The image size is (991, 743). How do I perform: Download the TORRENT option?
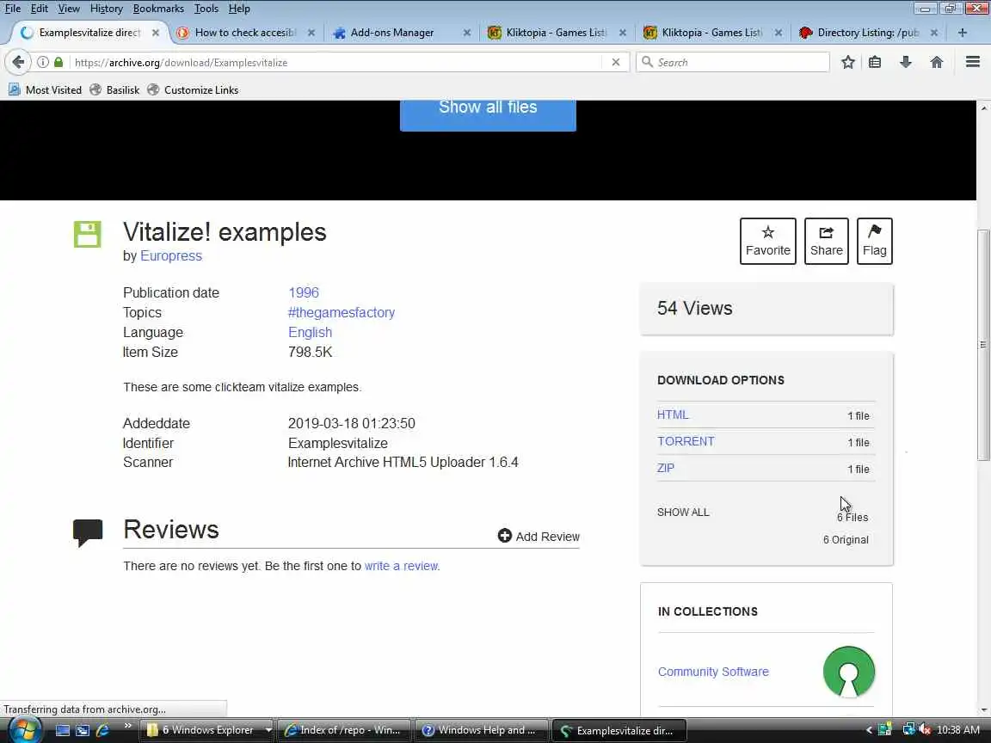click(685, 441)
